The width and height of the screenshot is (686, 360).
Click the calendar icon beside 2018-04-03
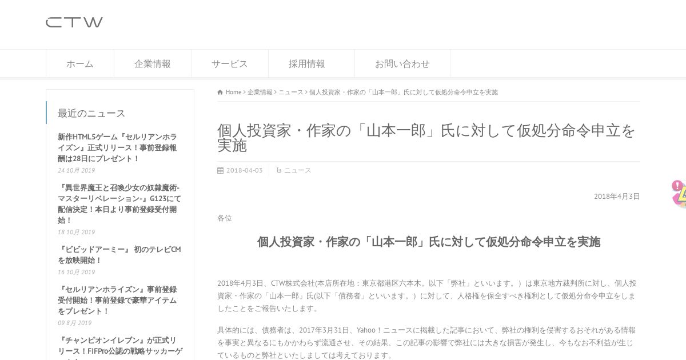(220, 170)
